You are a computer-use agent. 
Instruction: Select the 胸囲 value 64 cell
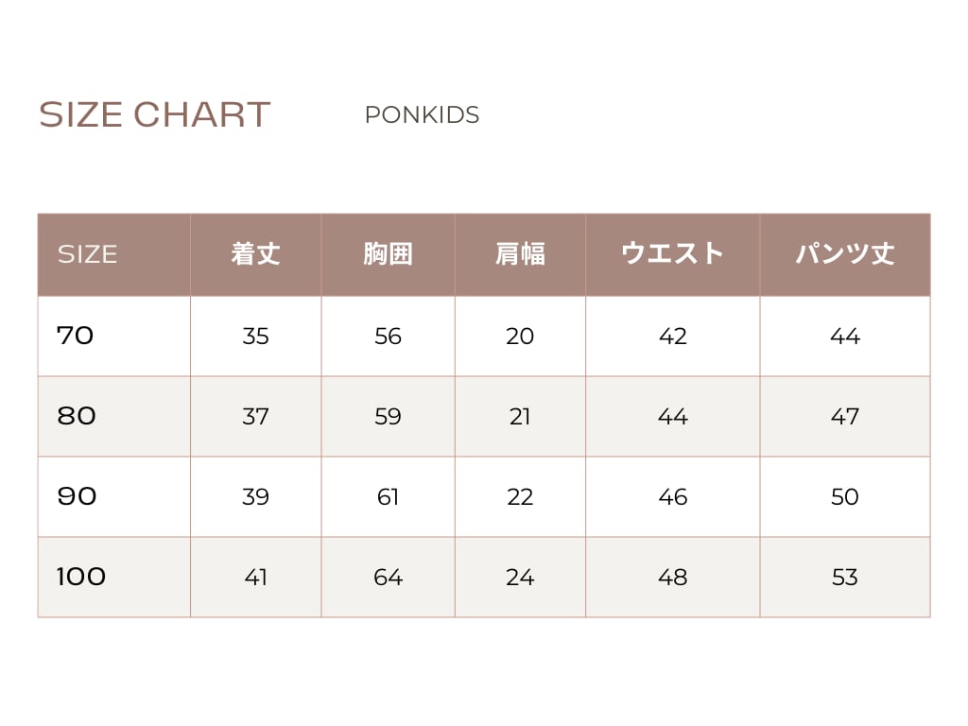[x=388, y=578]
